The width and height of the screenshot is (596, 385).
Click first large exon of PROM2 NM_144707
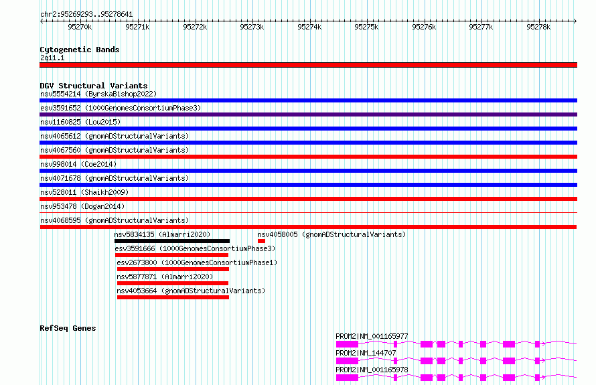(347, 361)
